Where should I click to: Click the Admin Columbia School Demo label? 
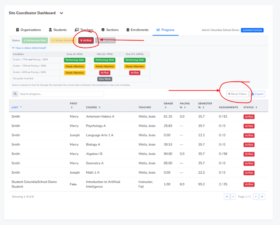tap(220, 30)
